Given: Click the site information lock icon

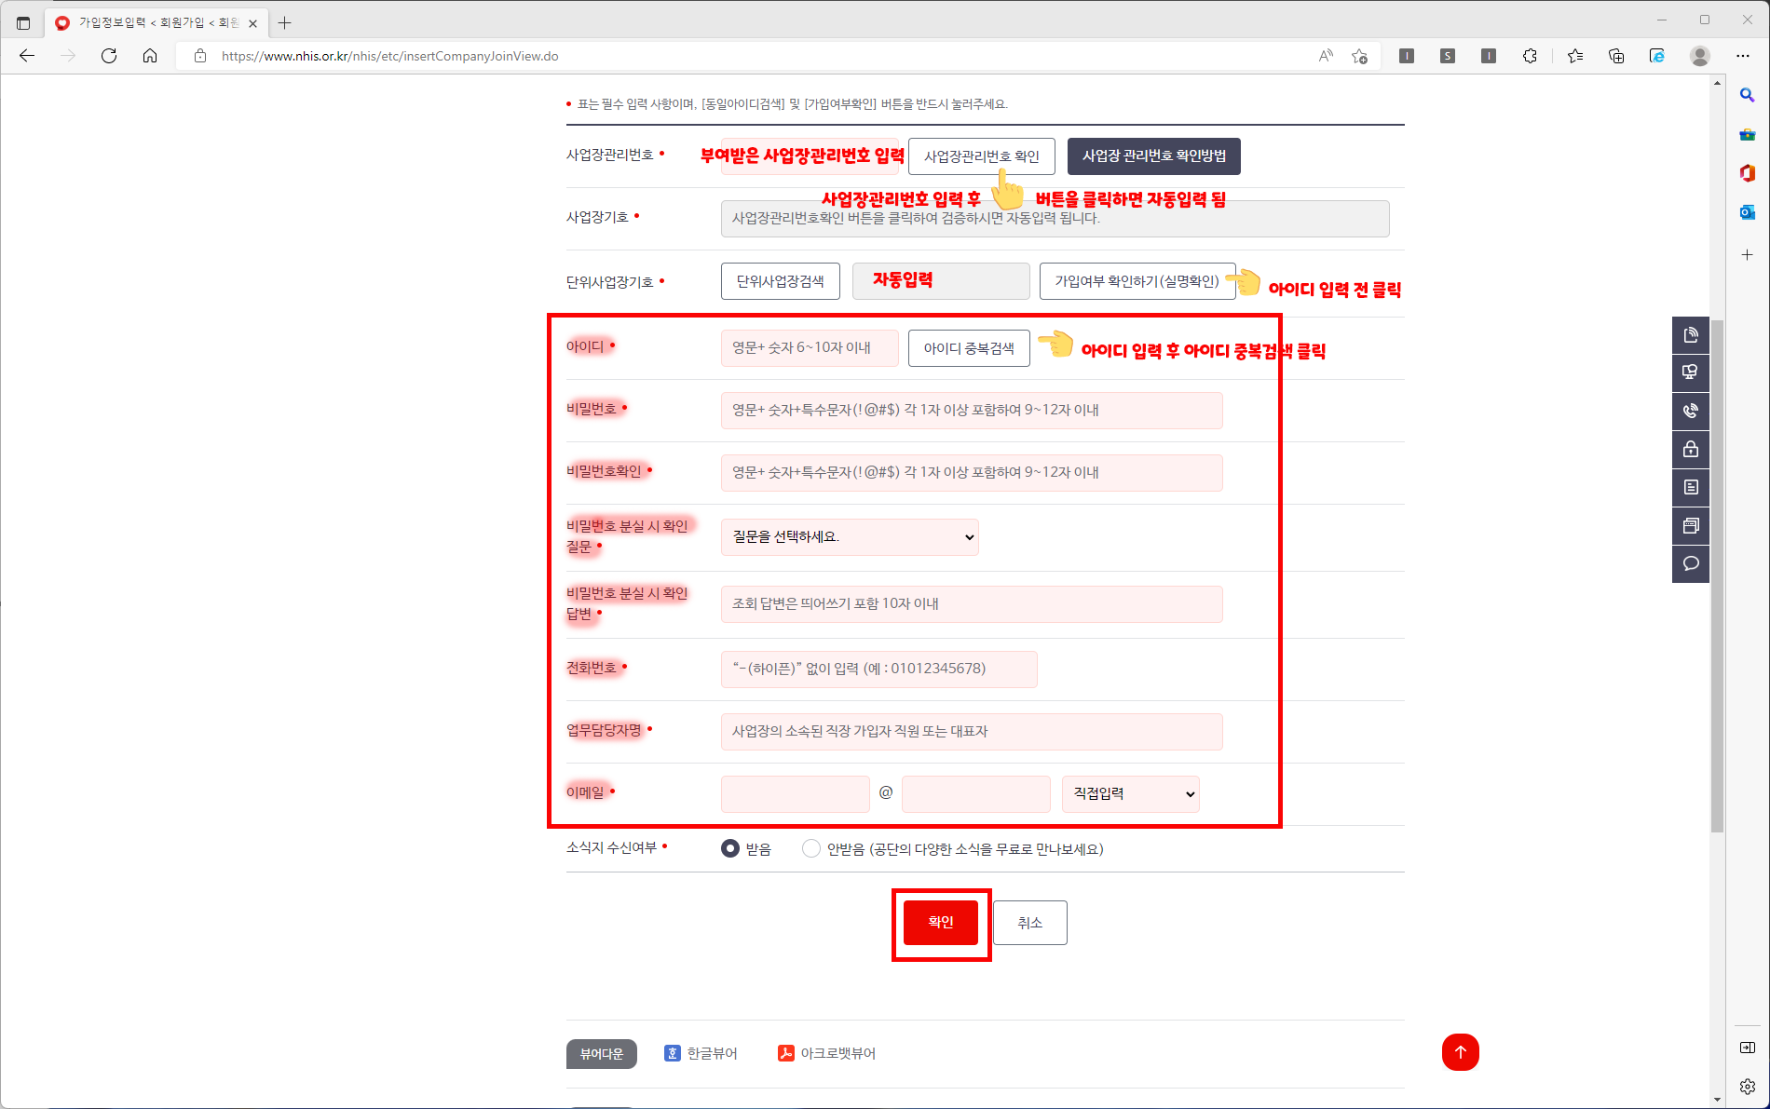Looking at the screenshot, I should tap(199, 56).
